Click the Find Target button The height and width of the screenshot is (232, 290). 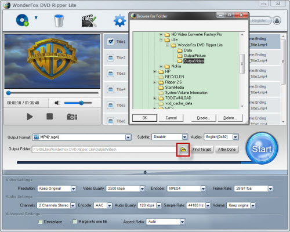202,150
